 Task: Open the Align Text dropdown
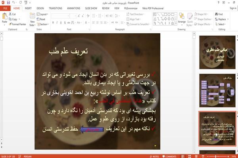(133, 19)
